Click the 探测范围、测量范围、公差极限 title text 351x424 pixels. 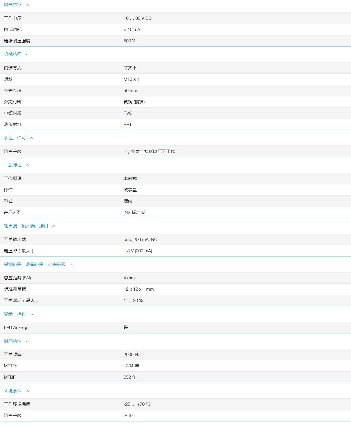pos(35,265)
